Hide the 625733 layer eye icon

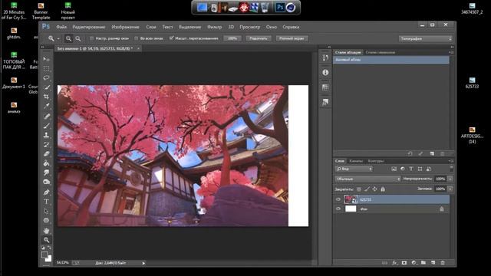pos(338,199)
